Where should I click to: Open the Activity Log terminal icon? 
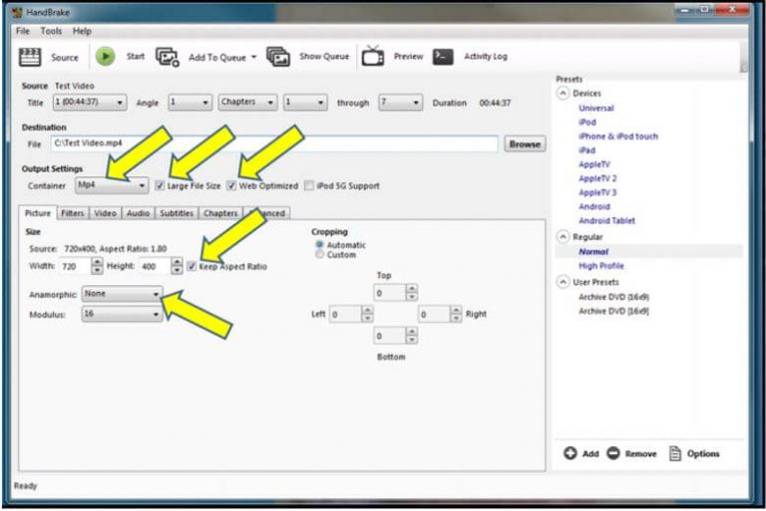[443, 57]
